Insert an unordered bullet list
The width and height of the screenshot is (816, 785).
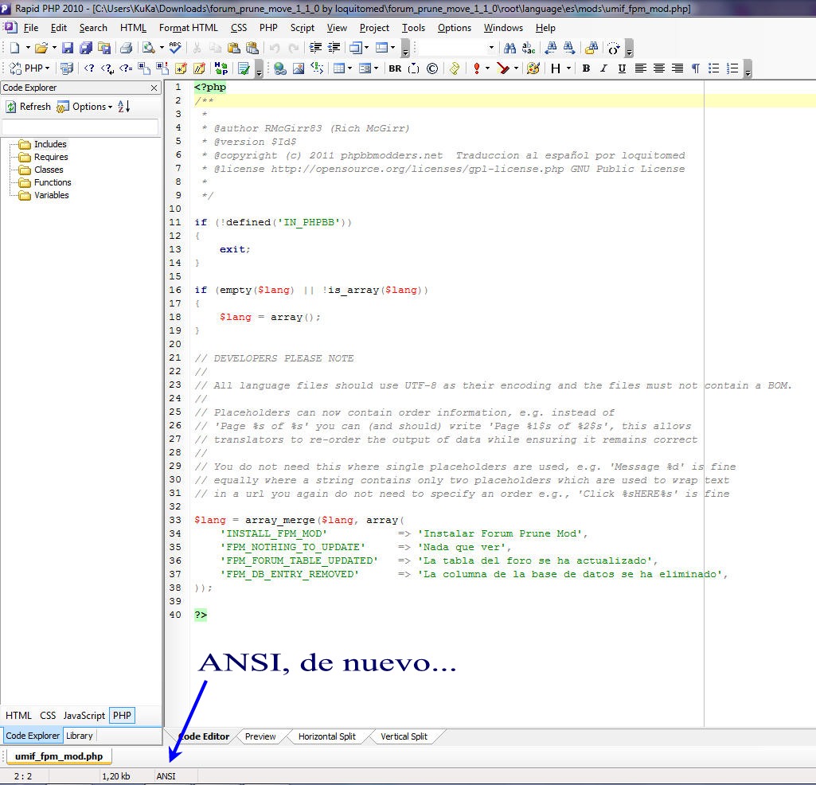coord(714,68)
